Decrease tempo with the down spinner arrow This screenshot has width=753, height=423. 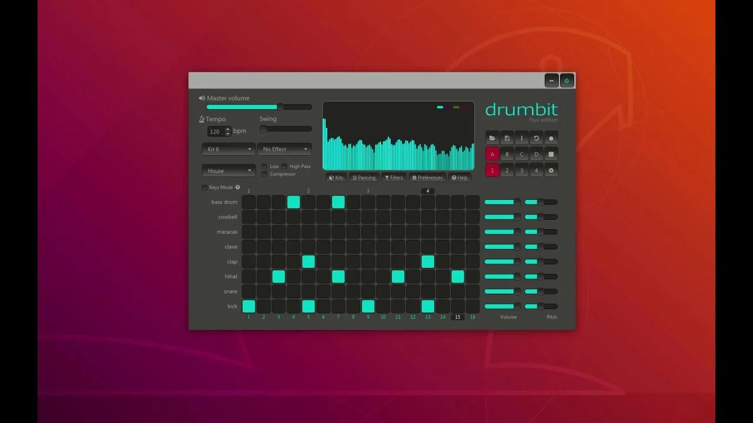coord(228,134)
